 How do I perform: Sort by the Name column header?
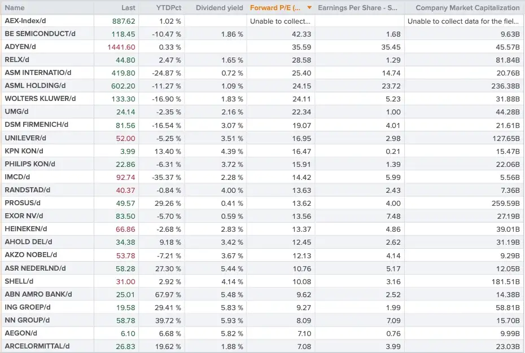[x=15, y=8]
